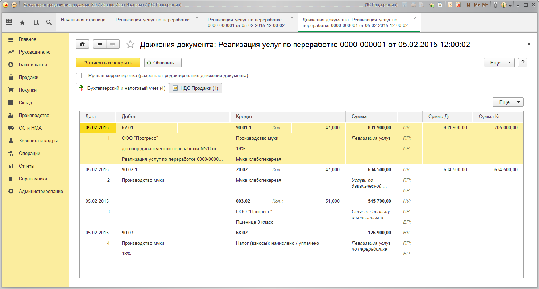Viewport: 539px width, 289px height.
Task: Add document movements to favorites star
Action: click(130, 44)
